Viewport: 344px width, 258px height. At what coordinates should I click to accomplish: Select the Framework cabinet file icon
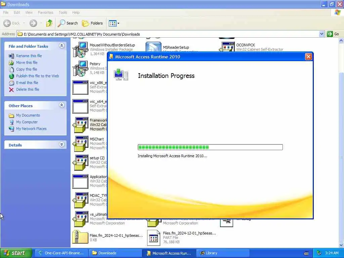[80, 125]
